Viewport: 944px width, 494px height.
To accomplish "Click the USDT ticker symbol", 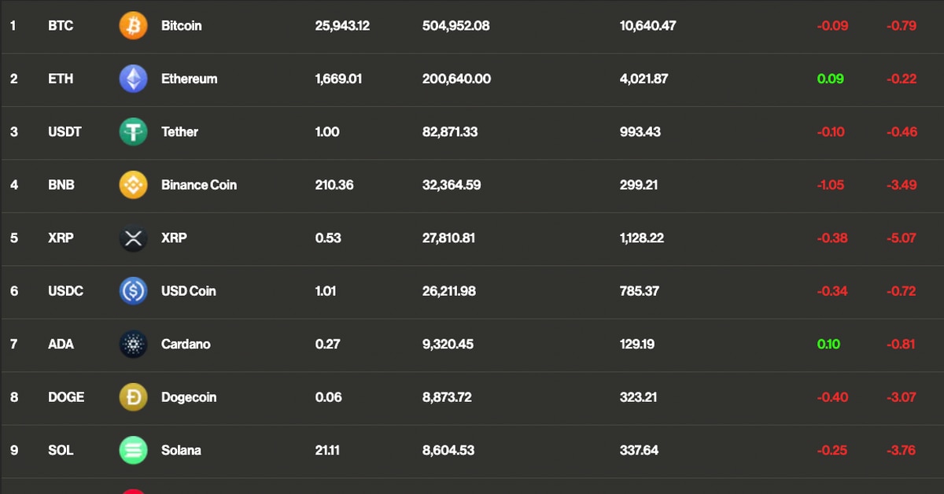I will tap(65, 131).
